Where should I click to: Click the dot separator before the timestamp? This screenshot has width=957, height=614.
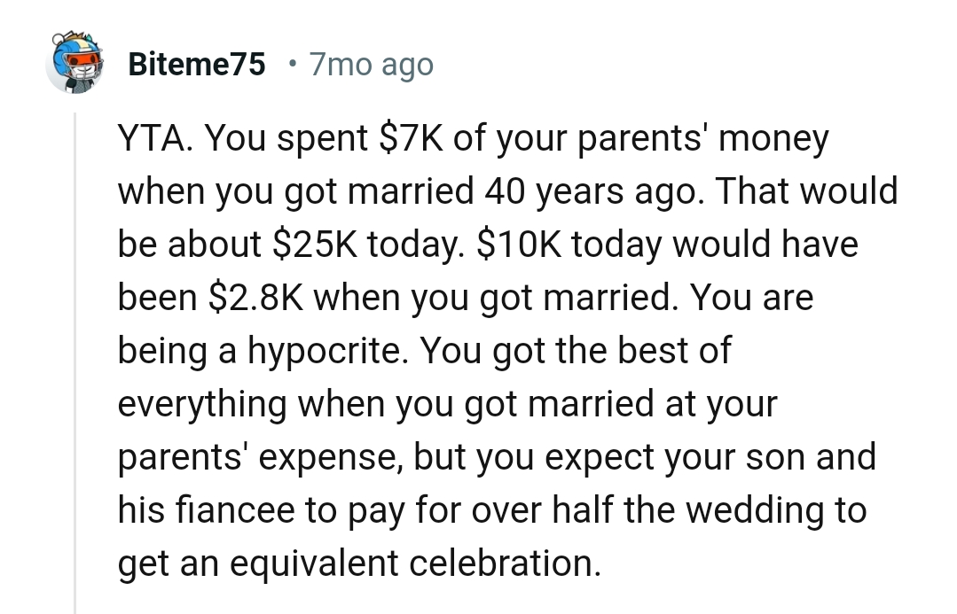click(291, 65)
